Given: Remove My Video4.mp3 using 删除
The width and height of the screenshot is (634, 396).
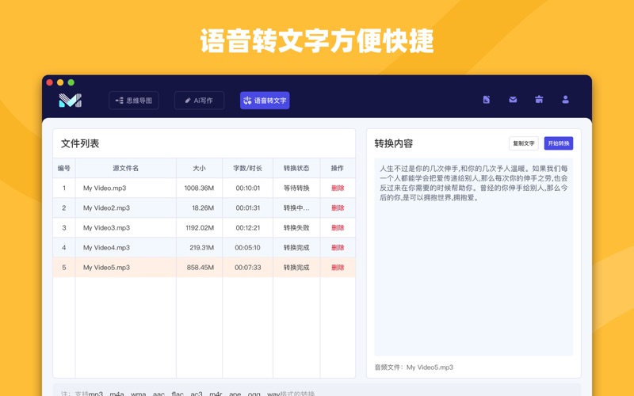Looking at the screenshot, I should pos(338,248).
